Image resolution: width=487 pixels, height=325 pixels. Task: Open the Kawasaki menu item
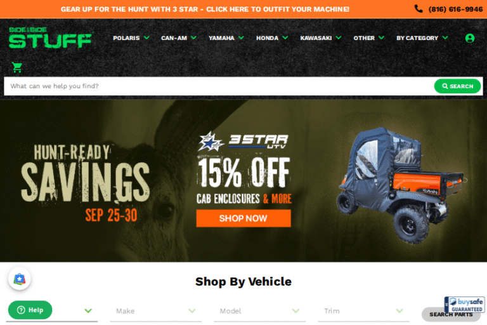[x=321, y=38]
